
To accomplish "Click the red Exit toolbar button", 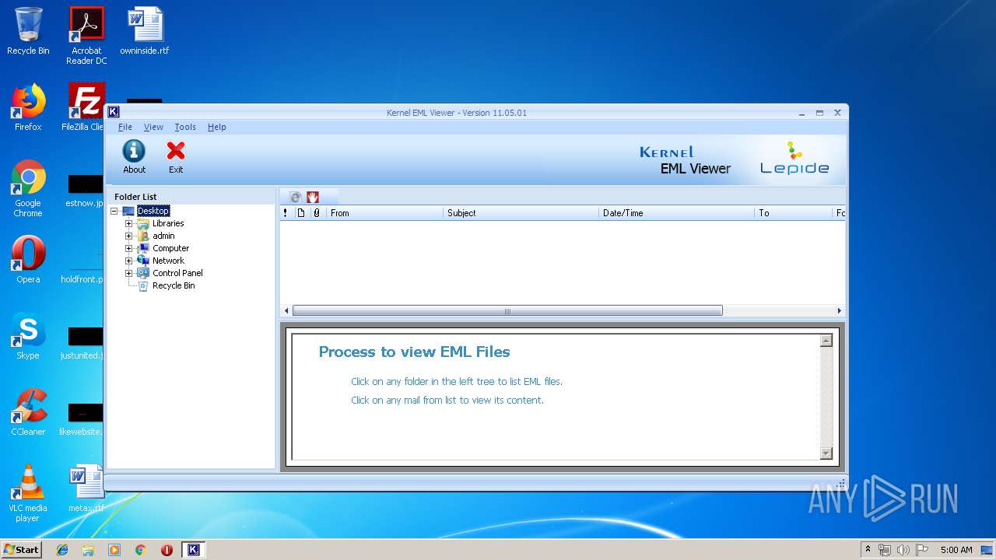I will click(176, 157).
